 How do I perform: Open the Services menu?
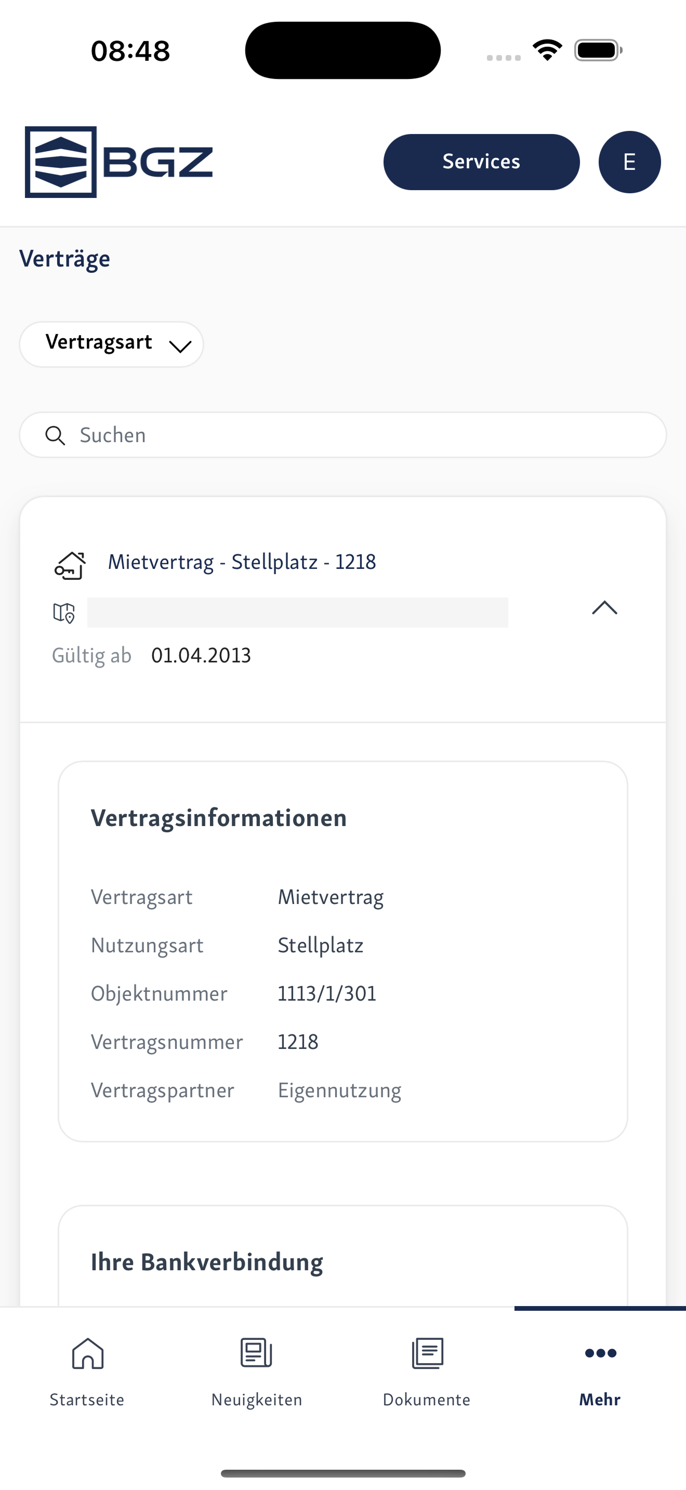click(481, 162)
